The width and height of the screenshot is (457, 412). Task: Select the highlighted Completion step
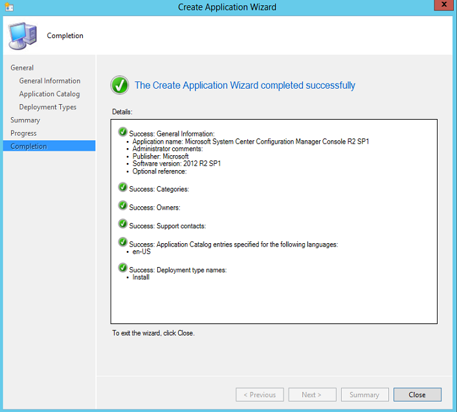tap(49, 146)
